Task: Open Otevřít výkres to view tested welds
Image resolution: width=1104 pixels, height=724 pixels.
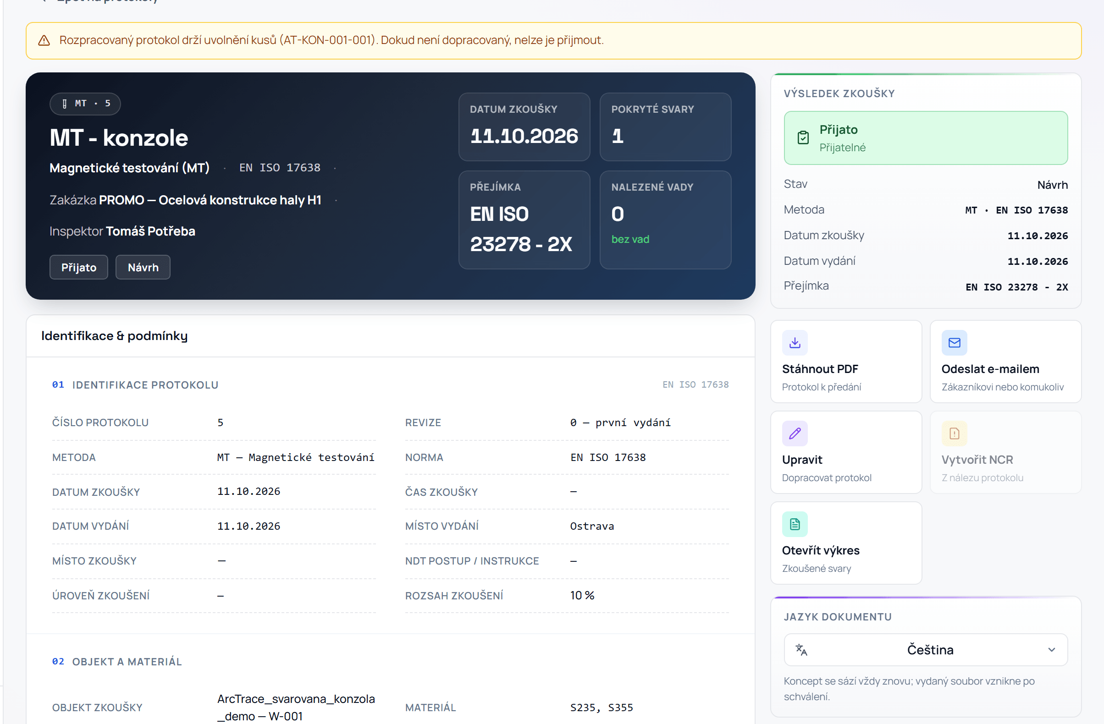Action: (x=845, y=543)
